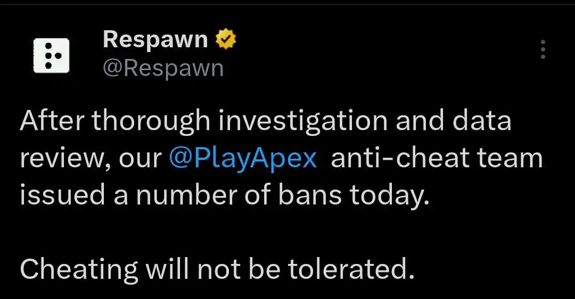The image size is (575, 299).
Task: Click the gold verified badge
Action: pyautogui.click(x=226, y=39)
